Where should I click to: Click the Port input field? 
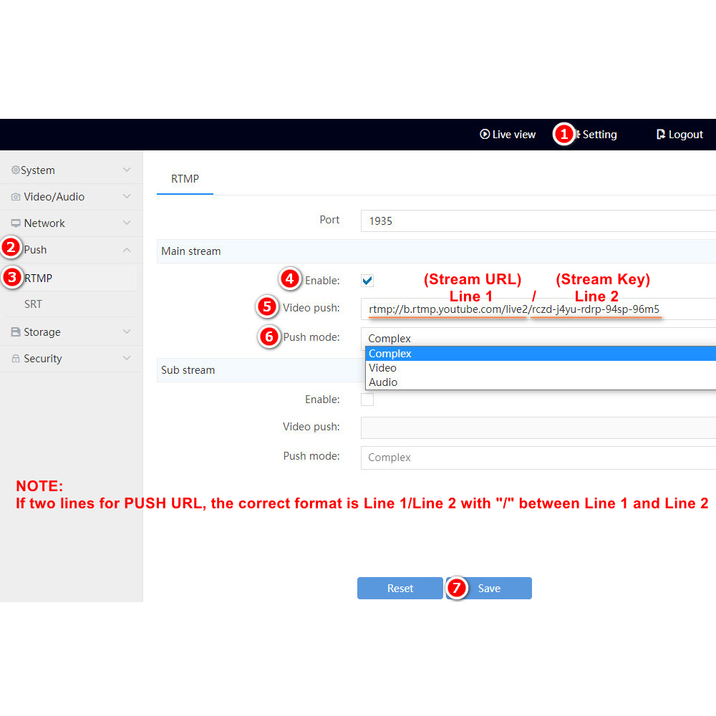(537, 221)
